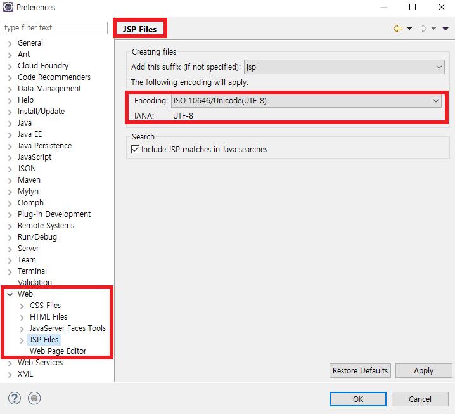Click the Apply button
455x414 pixels.
click(424, 370)
